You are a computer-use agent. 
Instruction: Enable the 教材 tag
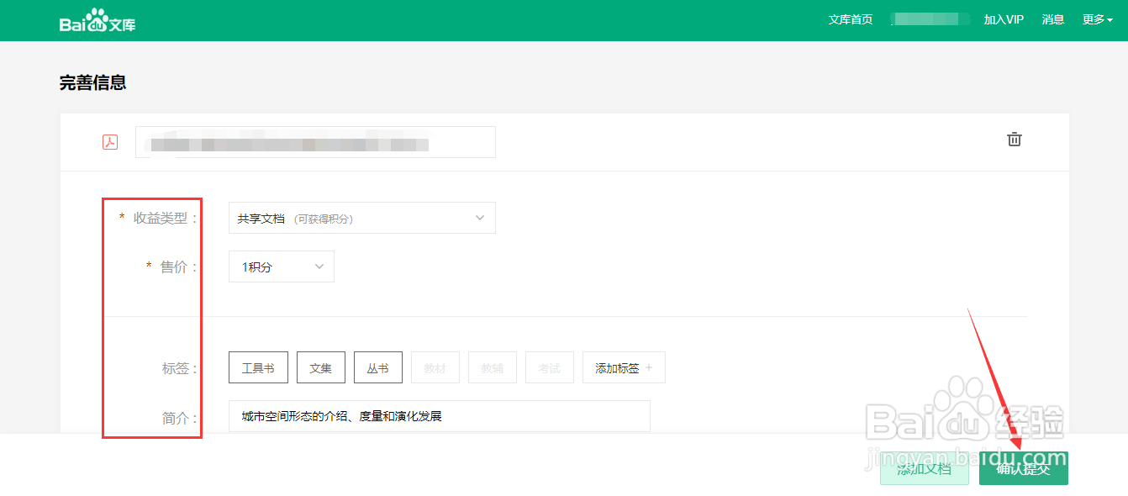coord(435,367)
